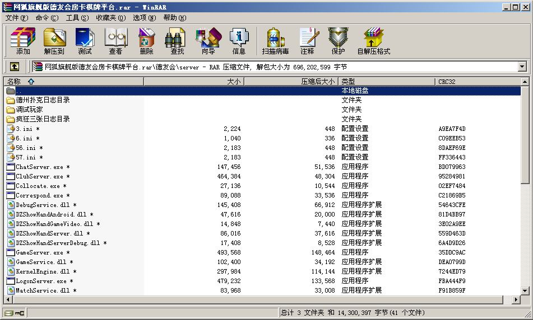Sort by 类型 column header
Screen dimensions: 533x320
387,82
